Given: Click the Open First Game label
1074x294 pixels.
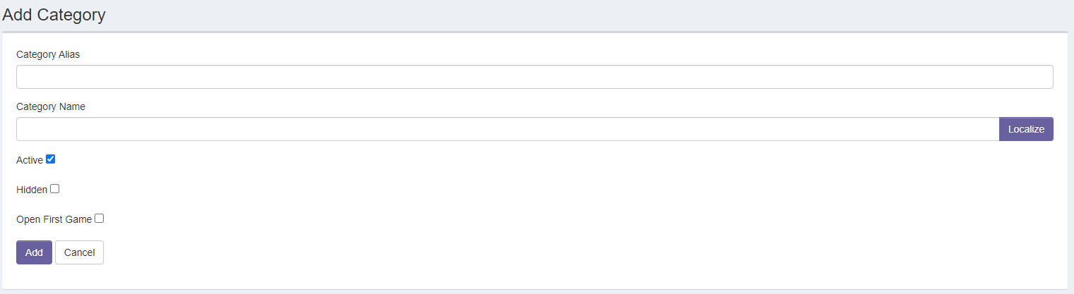Looking at the screenshot, I should click(x=54, y=219).
